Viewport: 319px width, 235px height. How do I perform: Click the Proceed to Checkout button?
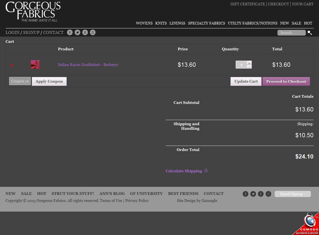click(x=286, y=81)
